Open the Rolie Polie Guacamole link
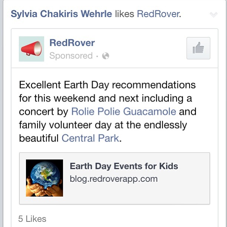 (124, 112)
